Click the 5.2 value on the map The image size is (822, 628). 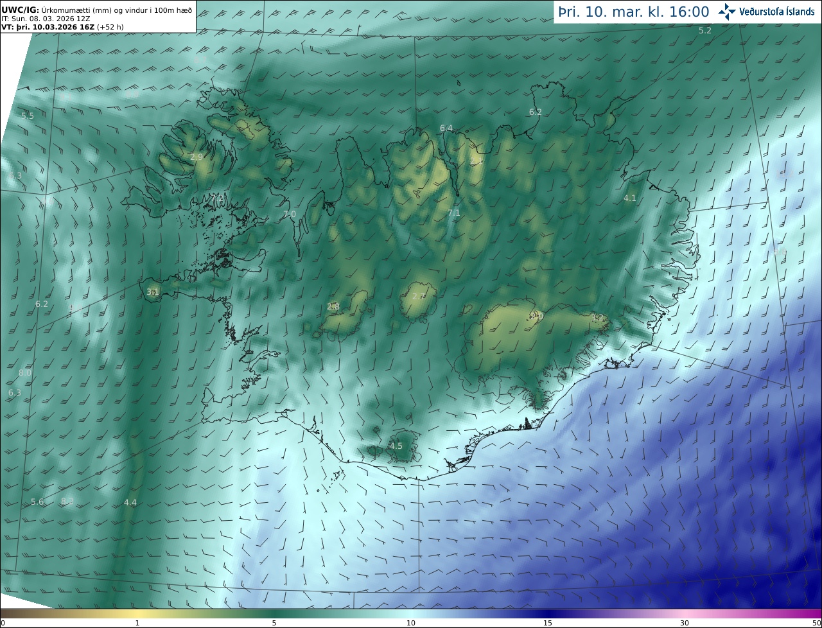(x=705, y=30)
